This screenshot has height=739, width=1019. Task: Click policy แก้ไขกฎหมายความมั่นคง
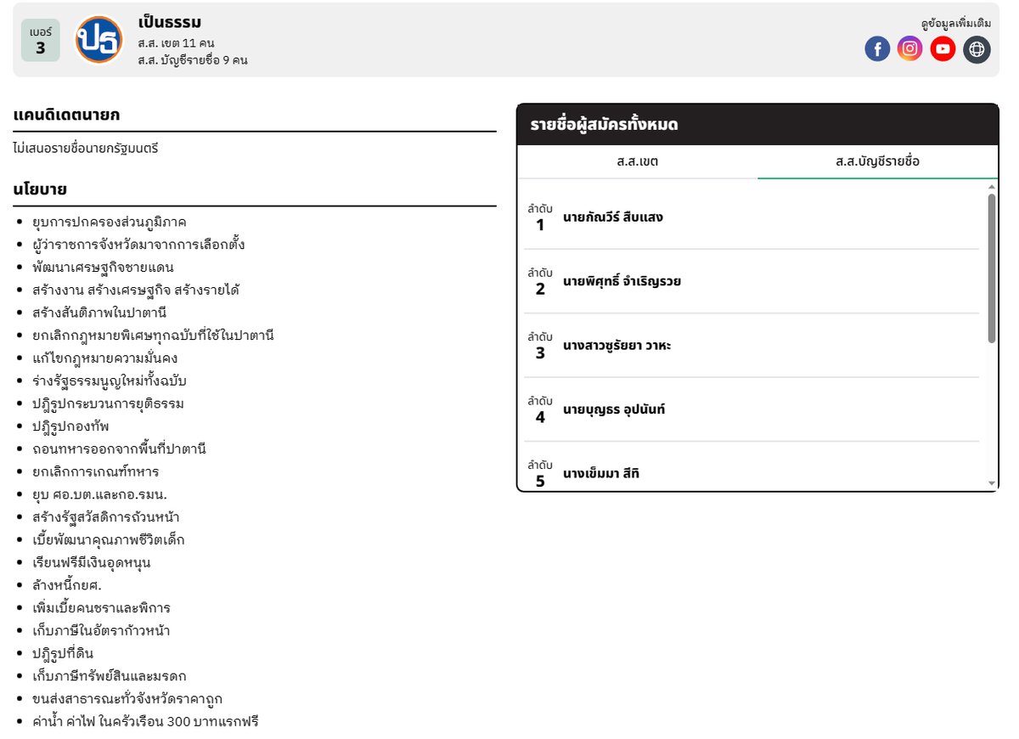[x=104, y=358]
